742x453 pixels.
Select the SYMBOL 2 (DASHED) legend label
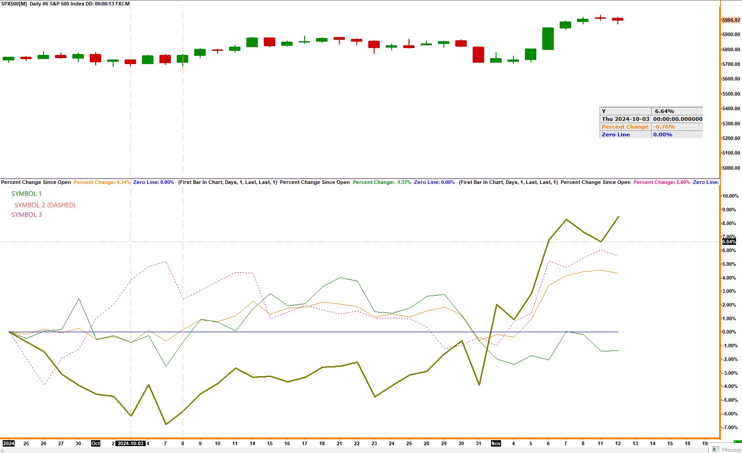pyautogui.click(x=45, y=205)
